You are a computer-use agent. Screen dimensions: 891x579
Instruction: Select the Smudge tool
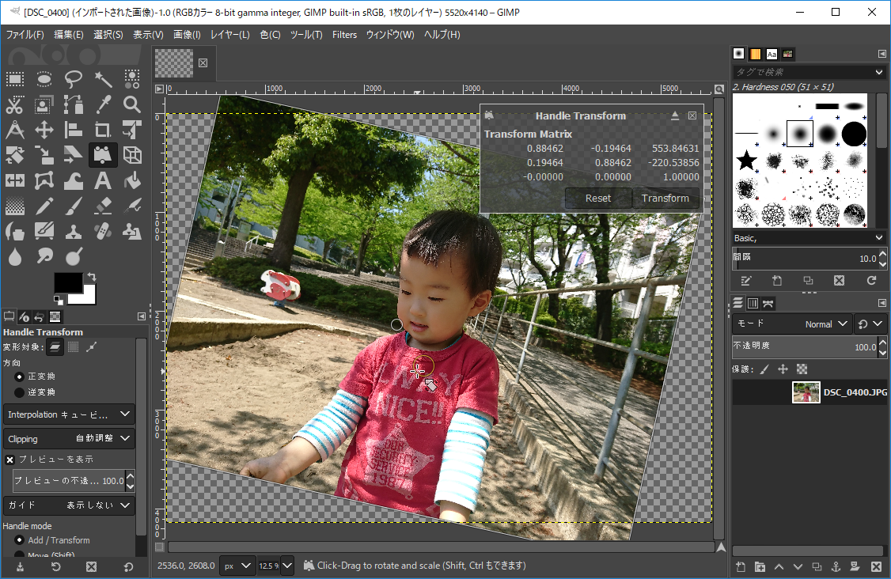(44, 257)
